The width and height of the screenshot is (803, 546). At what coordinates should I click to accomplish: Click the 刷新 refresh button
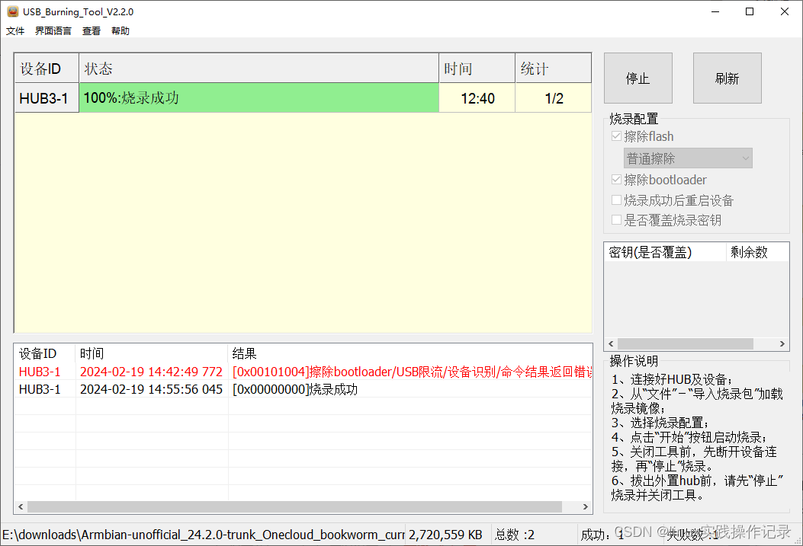coord(727,78)
